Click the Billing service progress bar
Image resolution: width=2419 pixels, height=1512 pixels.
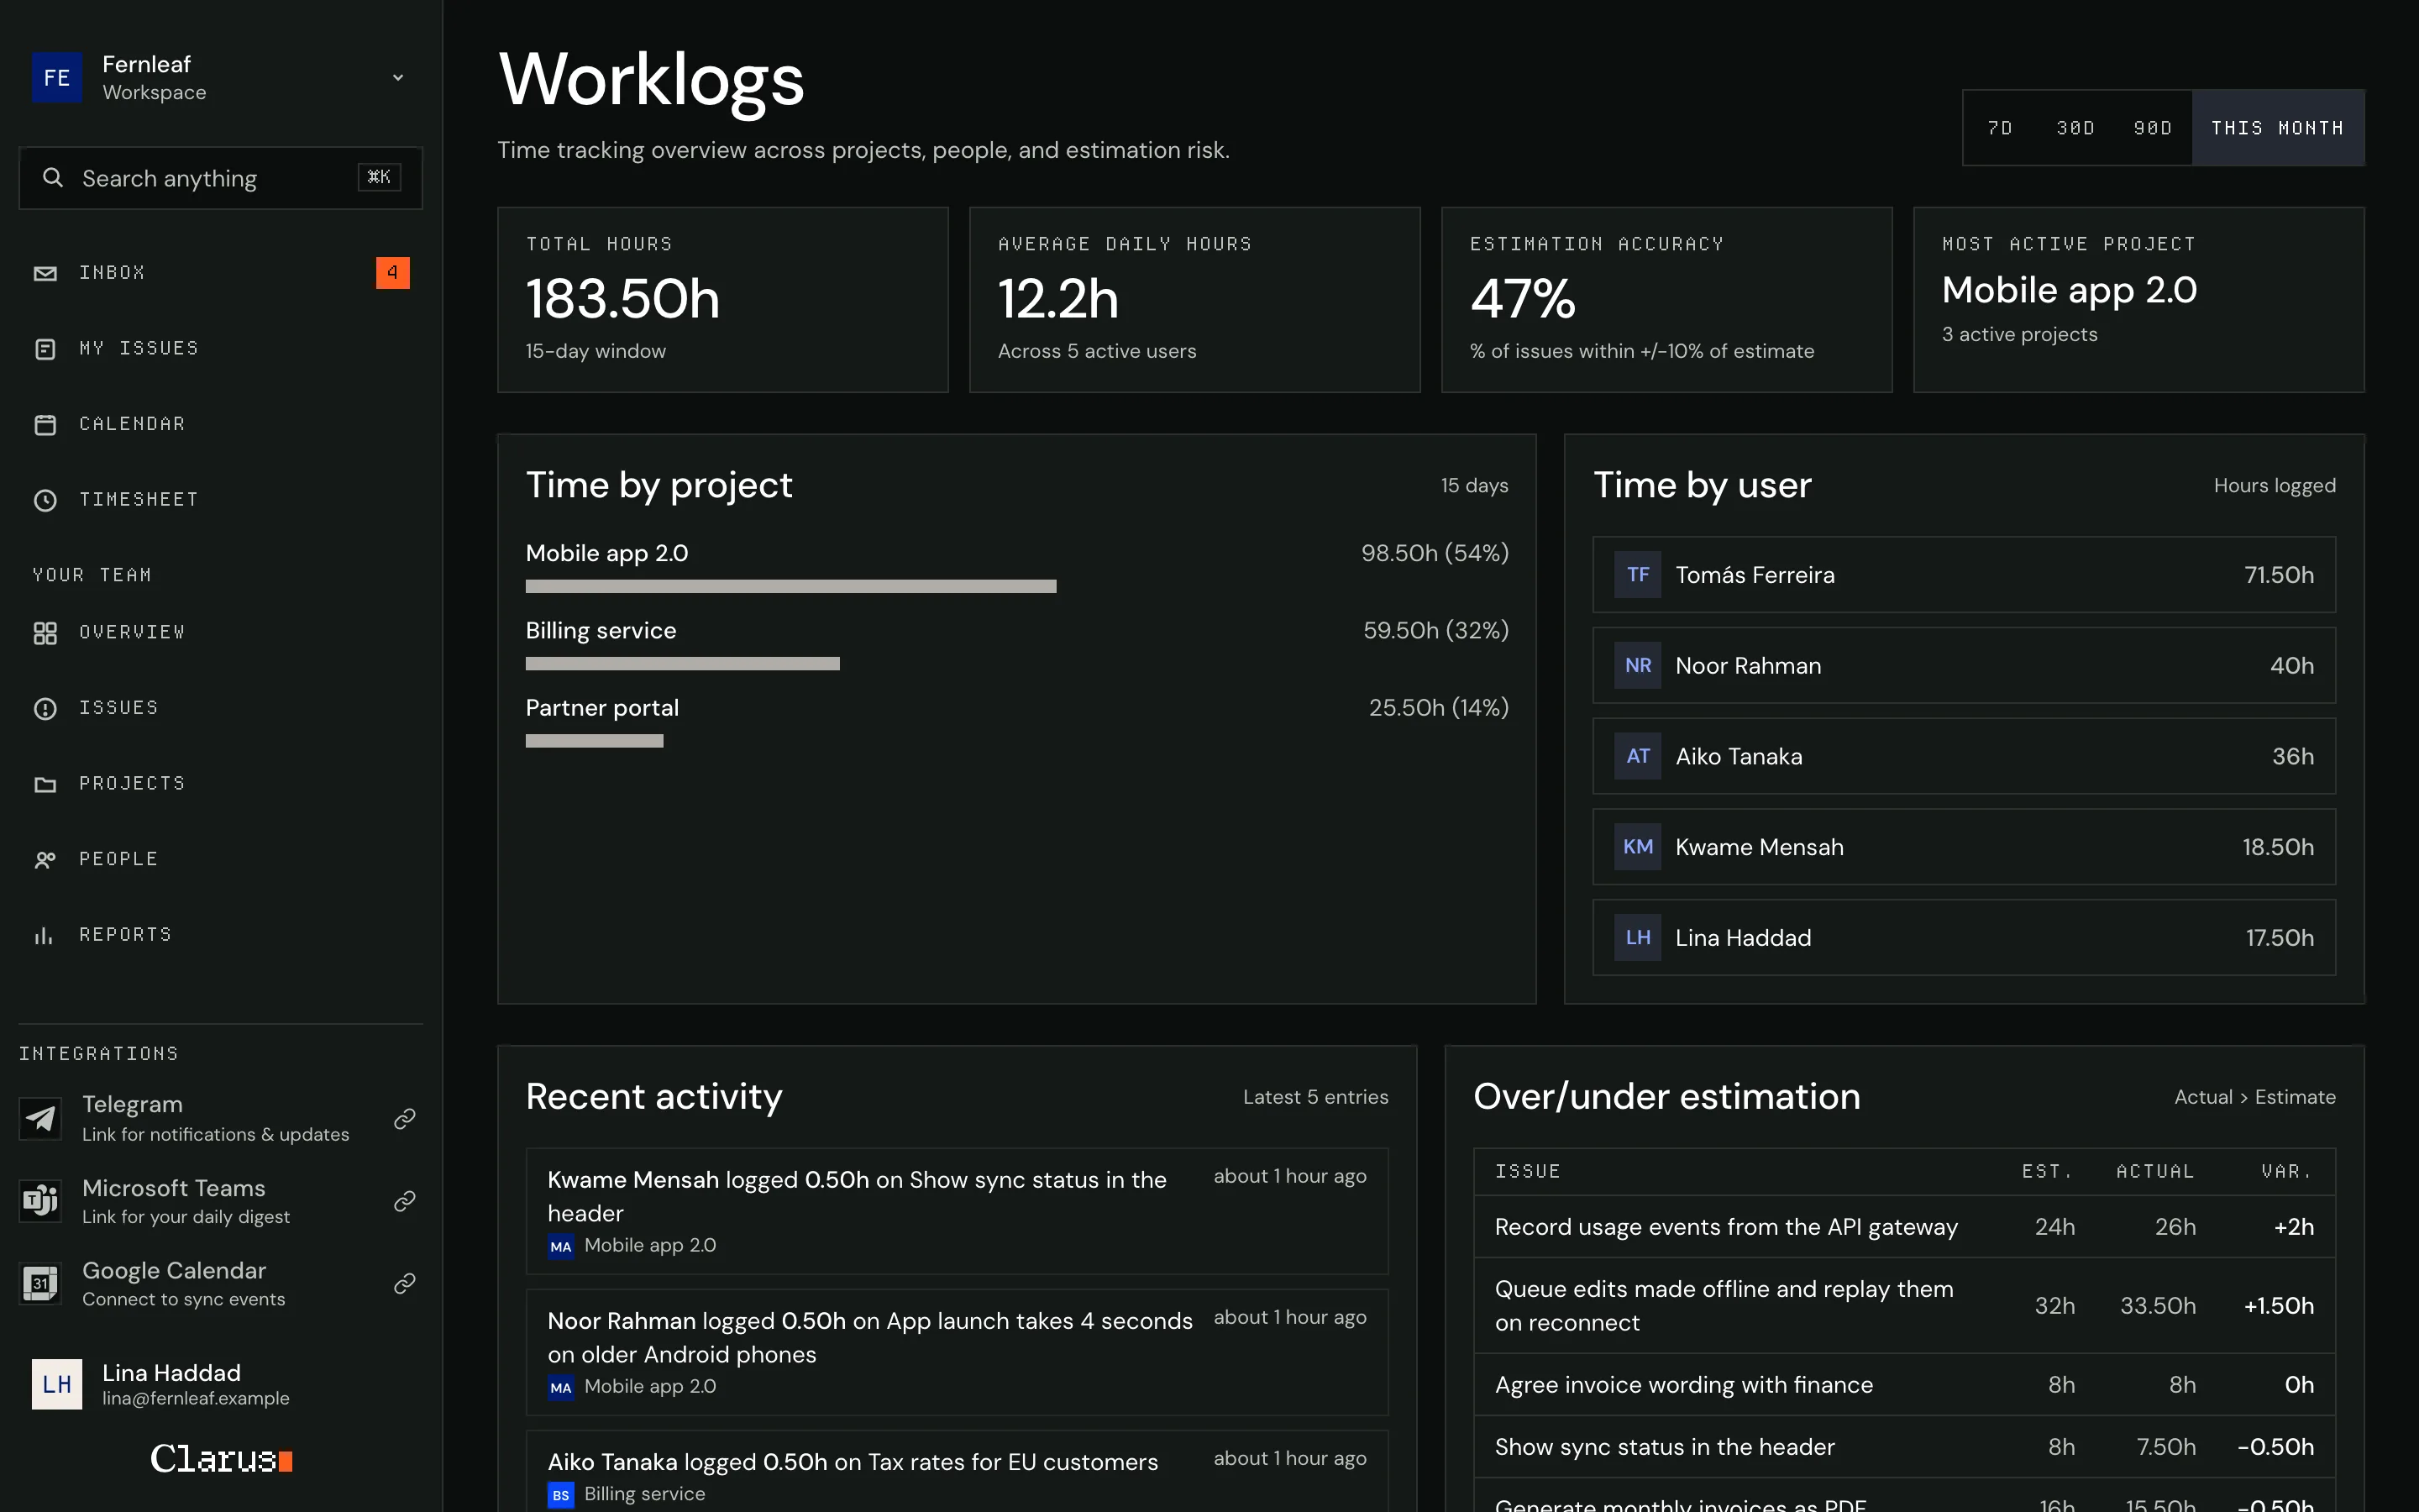coord(683,663)
